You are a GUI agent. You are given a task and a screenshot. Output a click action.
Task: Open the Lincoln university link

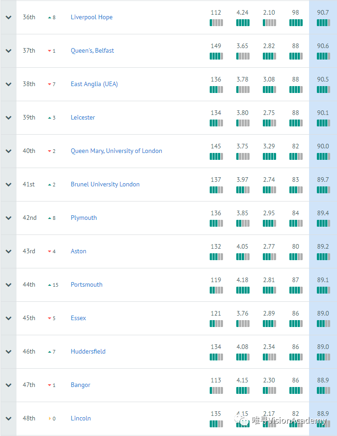click(81, 419)
